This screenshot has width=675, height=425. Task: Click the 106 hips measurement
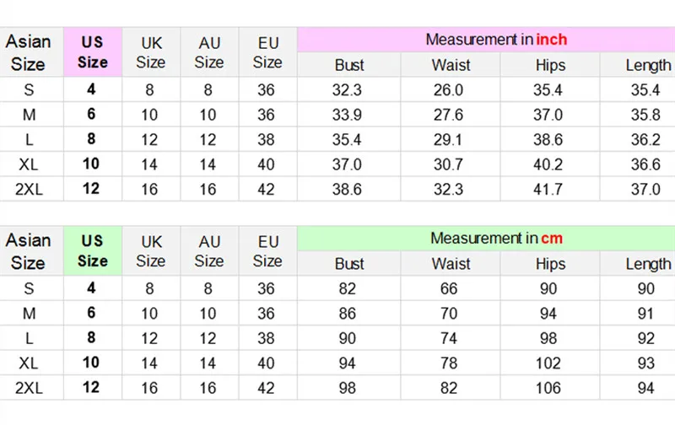point(549,387)
